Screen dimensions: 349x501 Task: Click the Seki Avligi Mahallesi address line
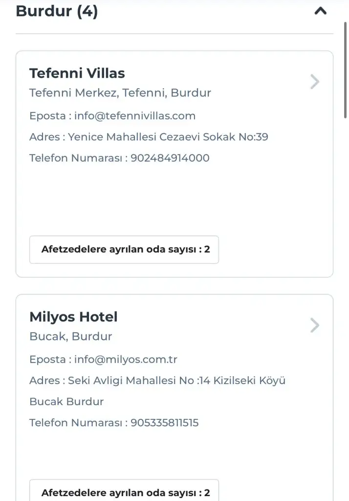tap(176, 381)
